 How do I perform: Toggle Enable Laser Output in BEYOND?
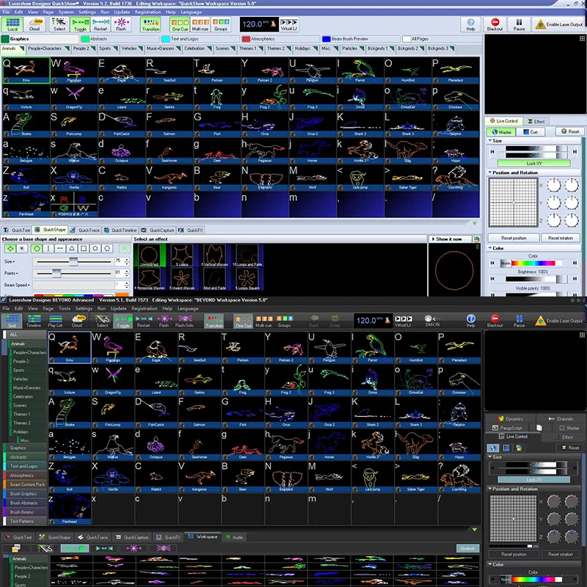(558, 321)
